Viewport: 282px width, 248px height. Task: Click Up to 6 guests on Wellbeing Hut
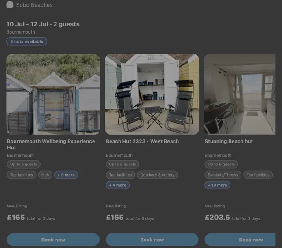23,164
